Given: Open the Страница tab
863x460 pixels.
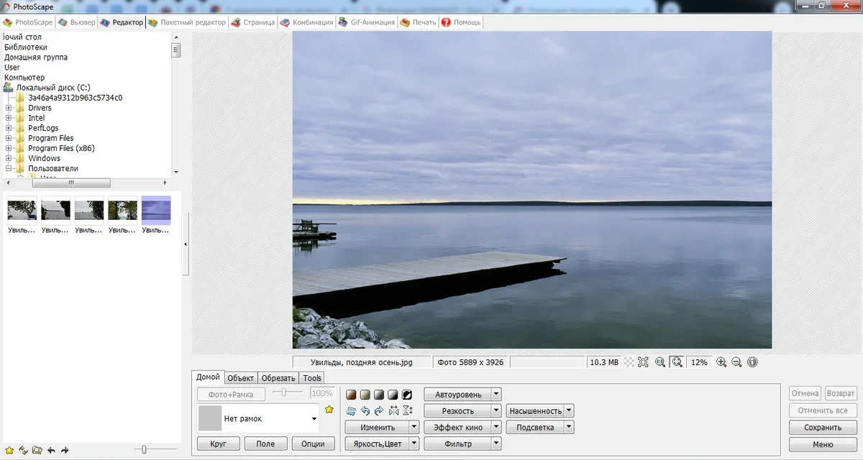Looking at the screenshot, I should [252, 22].
